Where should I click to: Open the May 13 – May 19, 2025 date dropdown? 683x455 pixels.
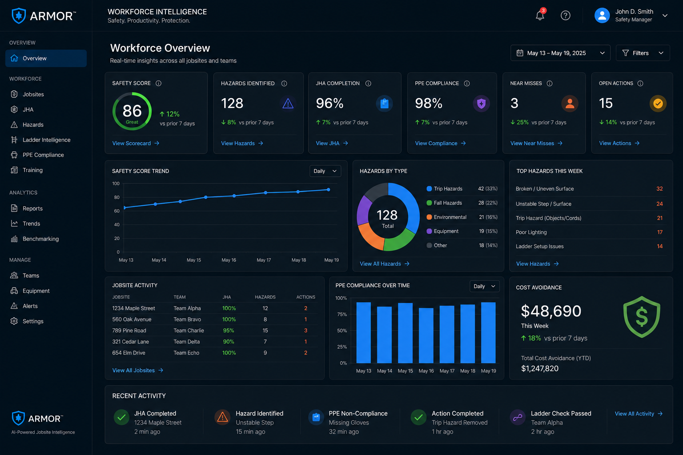point(560,53)
